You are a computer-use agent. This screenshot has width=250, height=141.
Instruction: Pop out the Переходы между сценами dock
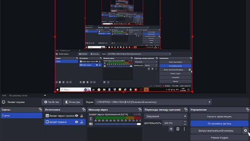[186, 110]
